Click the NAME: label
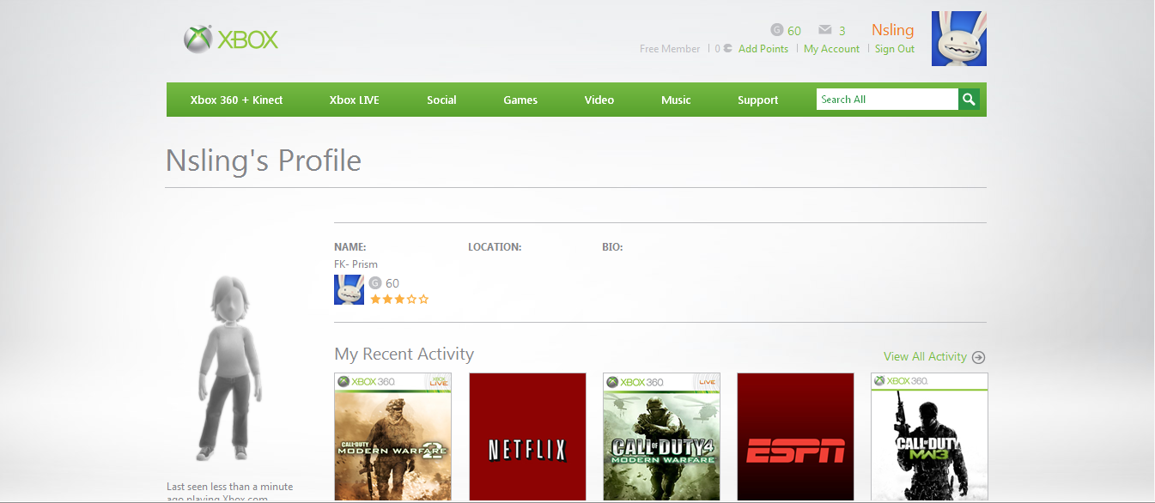This screenshot has width=1155, height=503. pos(350,247)
